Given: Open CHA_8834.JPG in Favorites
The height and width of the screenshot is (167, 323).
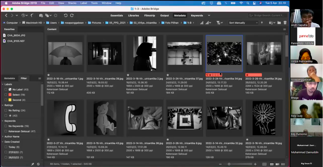Looking at the screenshot, I should coord(14,36).
